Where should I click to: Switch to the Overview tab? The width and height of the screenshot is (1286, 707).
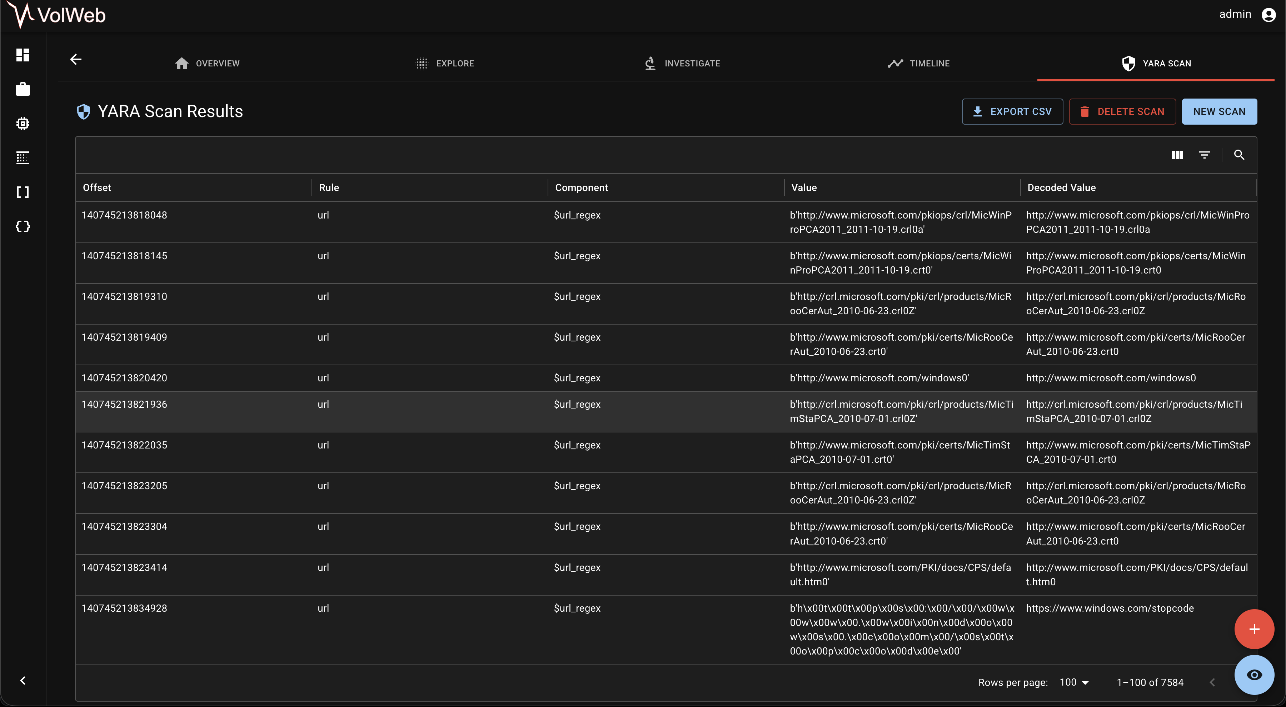click(207, 63)
